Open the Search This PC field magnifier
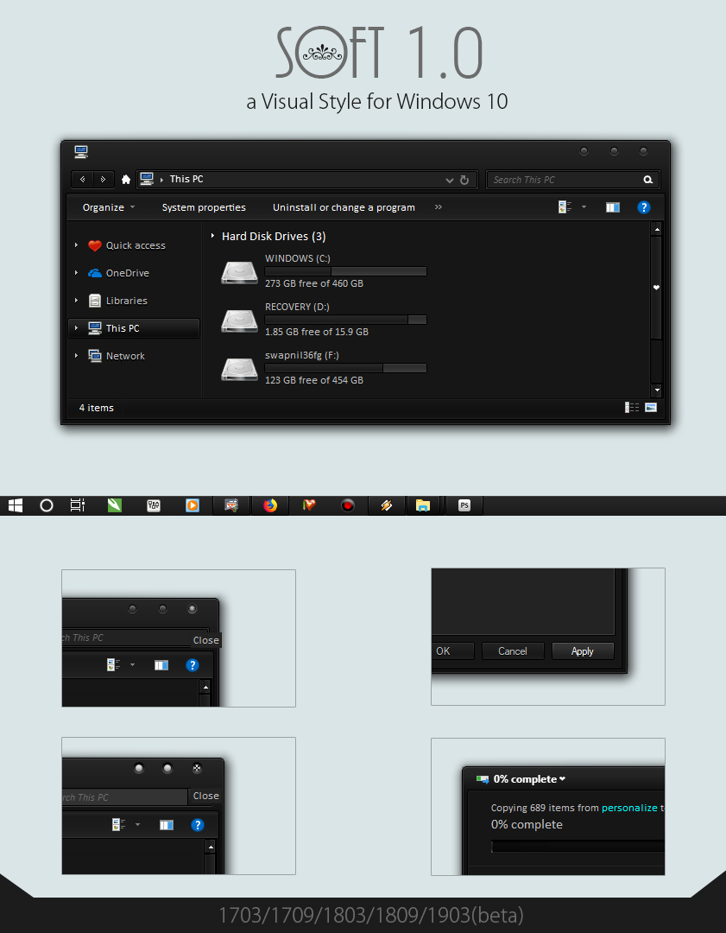Screen dimensions: 726x933 tap(647, 179)
